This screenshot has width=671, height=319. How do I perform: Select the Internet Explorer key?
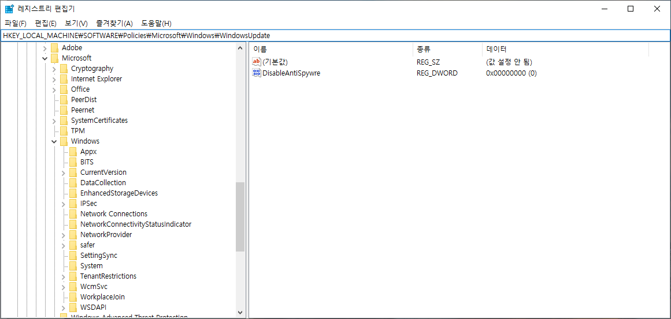click(x=97, y=79)
